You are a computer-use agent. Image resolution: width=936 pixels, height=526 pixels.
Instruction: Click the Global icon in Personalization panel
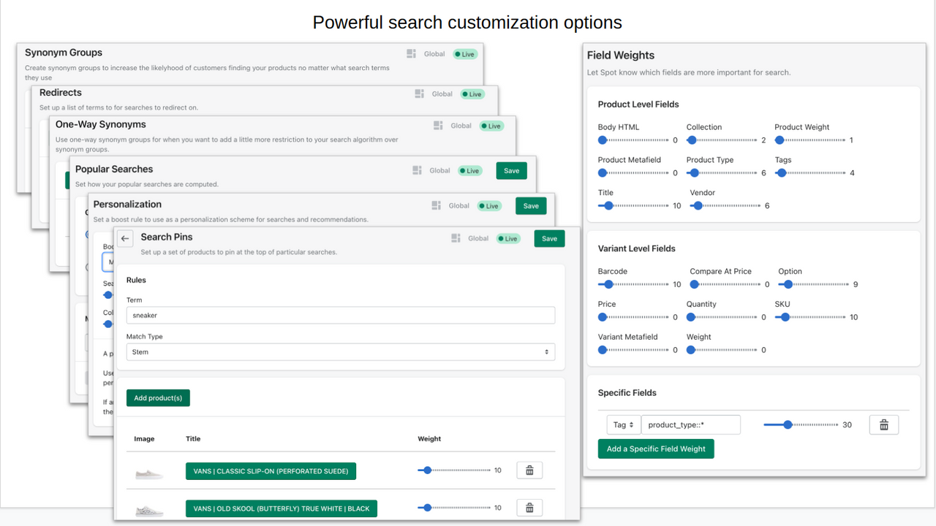point(436,205)
